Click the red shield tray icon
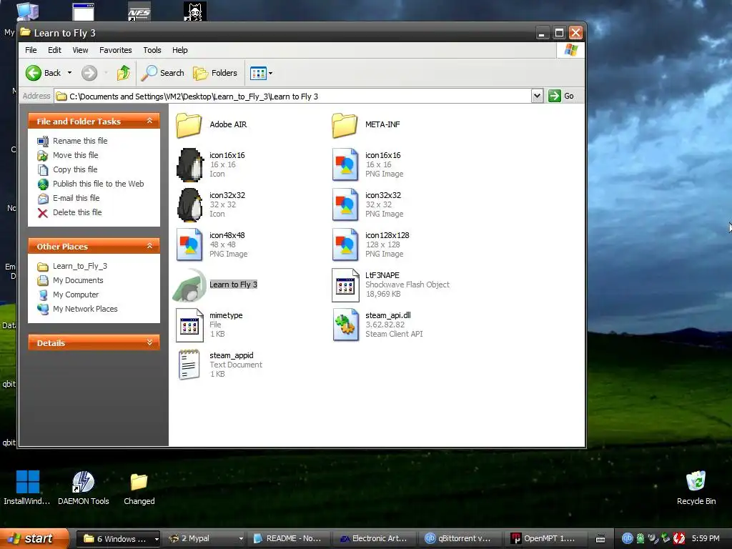Viewport: 732px width, 549px height. click(x=679, y=539)
